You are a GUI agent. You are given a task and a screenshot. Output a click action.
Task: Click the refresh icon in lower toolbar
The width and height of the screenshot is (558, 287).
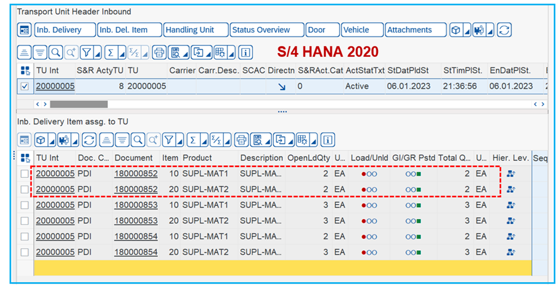click(89, 140)
